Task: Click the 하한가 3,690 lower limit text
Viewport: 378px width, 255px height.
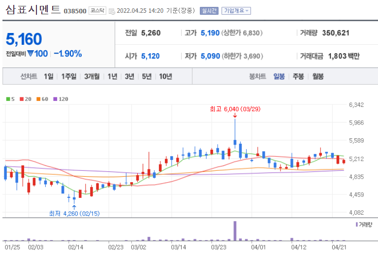Action: coord(242,56)
